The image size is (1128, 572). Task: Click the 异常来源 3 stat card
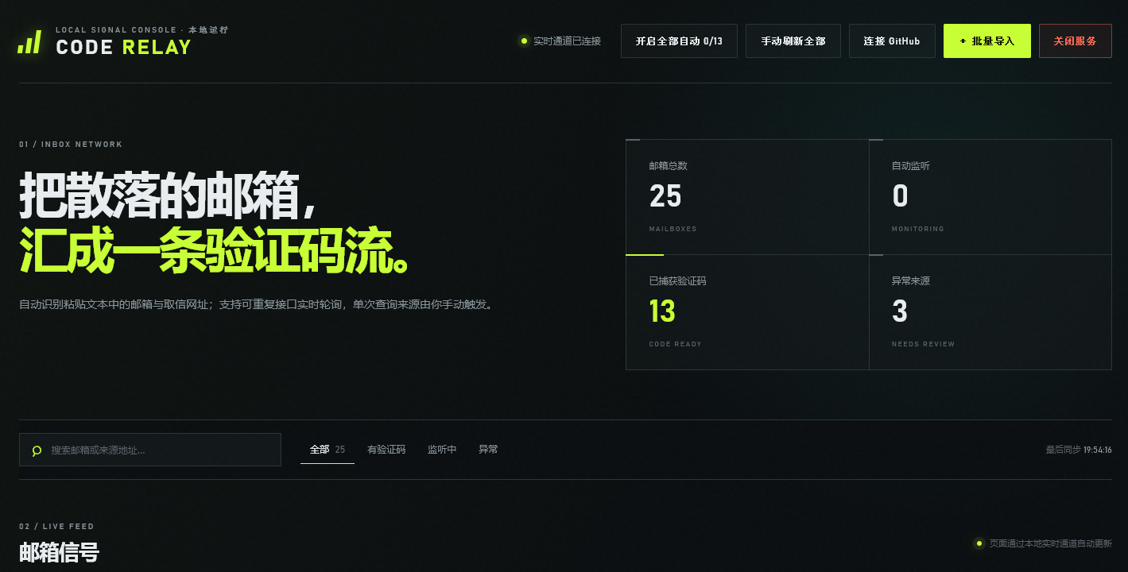(990, 312)
